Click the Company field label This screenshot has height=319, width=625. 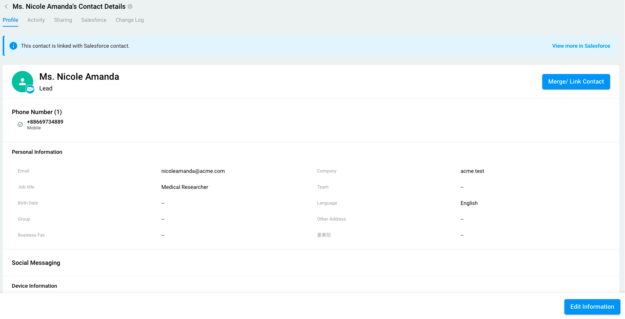coord(327,171)
